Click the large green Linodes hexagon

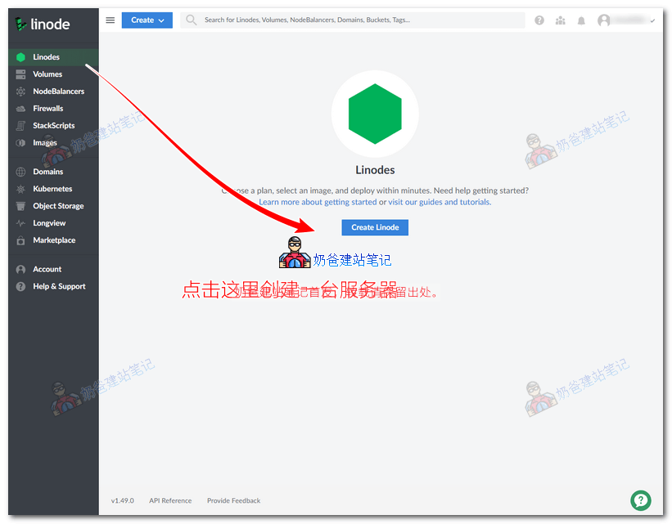tap(375, 114)
